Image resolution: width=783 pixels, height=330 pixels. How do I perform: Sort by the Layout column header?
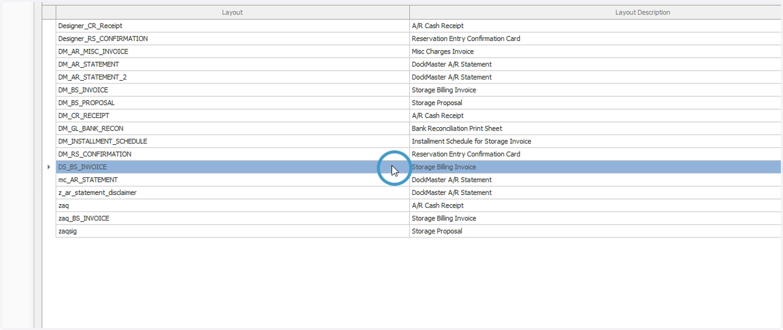(232, 12)
